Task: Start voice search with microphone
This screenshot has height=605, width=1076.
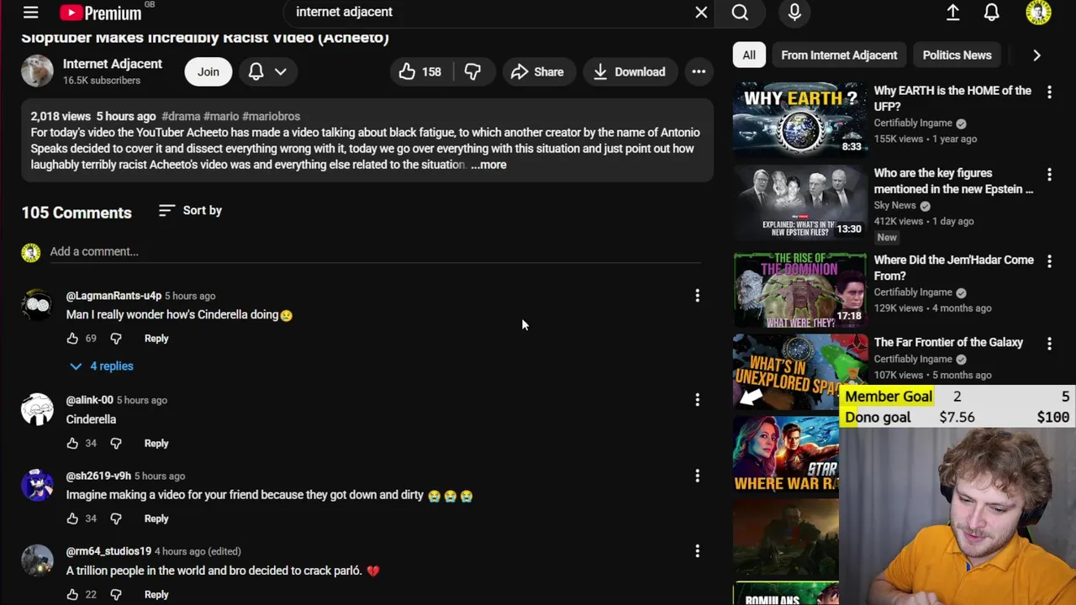Action: [x=794, y=13]
